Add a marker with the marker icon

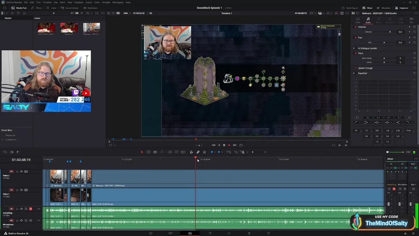click(219, 152)
